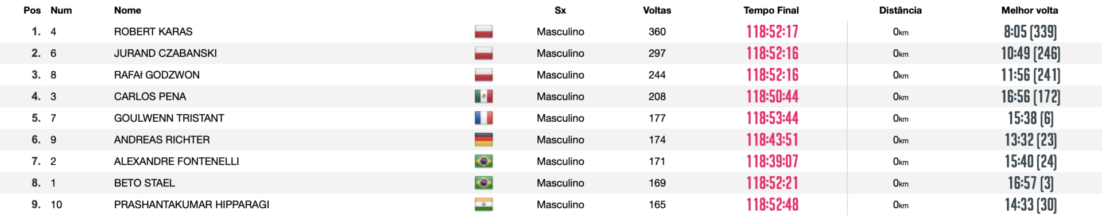The height and width of the screenshot is (221, 1102).
Task: Select ANDREAS RICHTER name
Action: coord(162,139)
